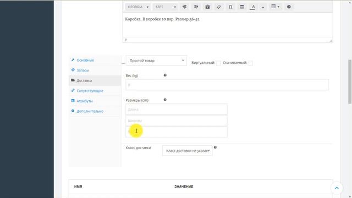352x198 pixels.
Task: Click the page vertical scrollbar thumb
Action: pyautogui.click(x=350, y=82)
